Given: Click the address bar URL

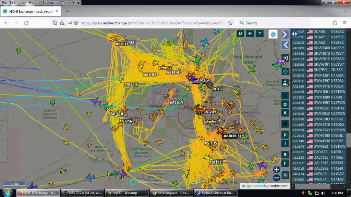Looking at the screenshot, I should 153,23.
